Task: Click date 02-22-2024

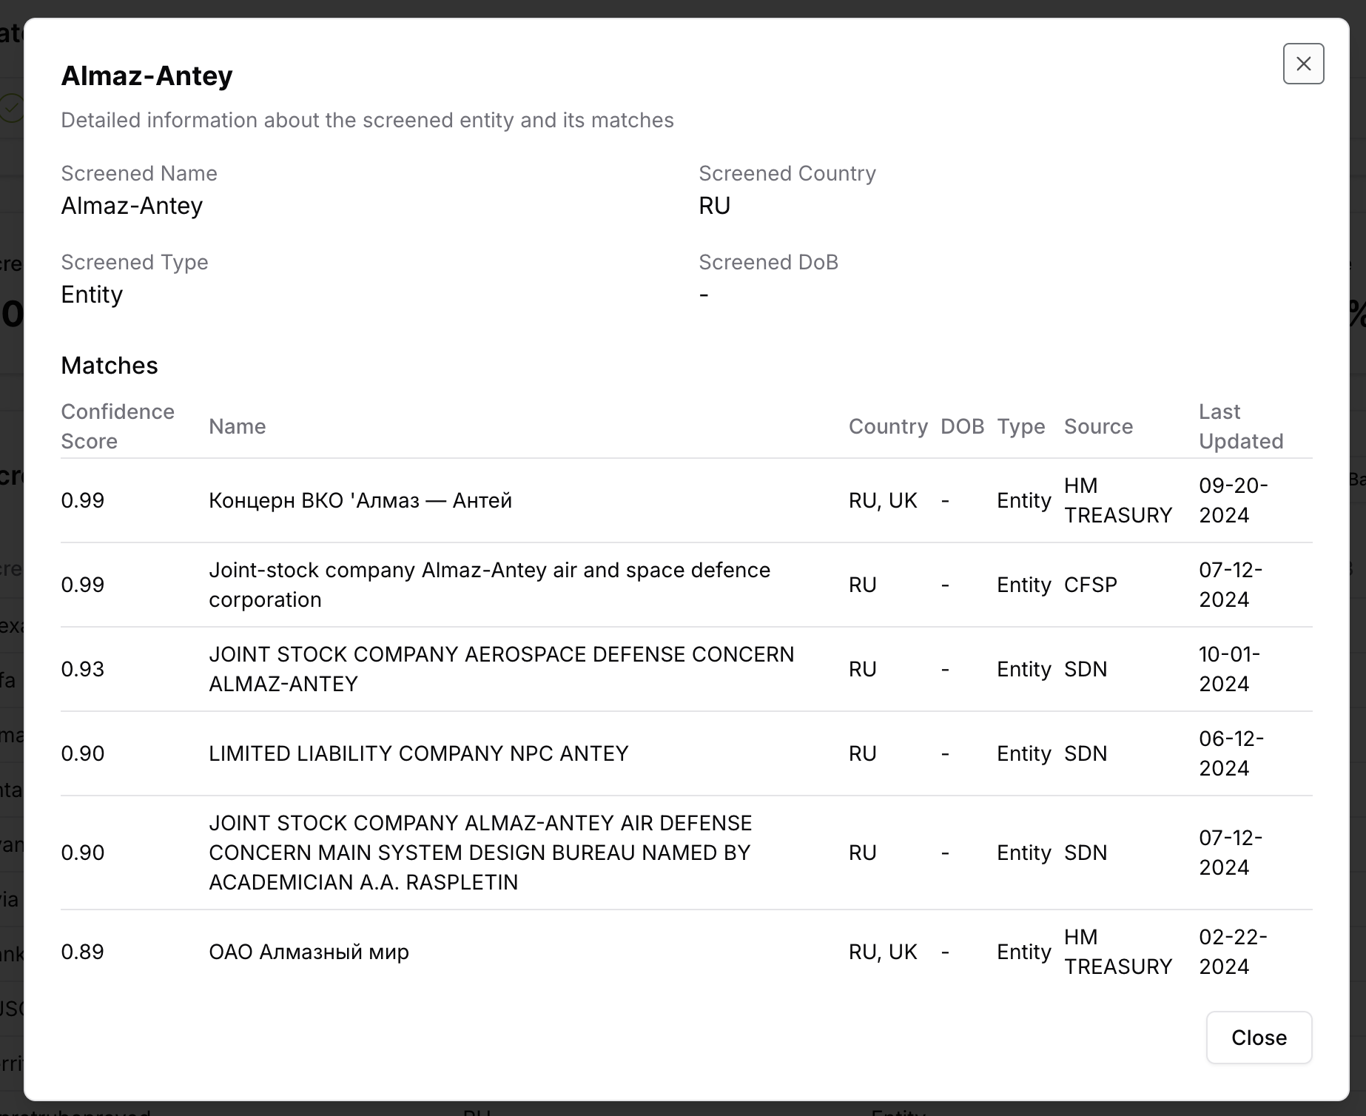Action: click(x=1233, y=952)
